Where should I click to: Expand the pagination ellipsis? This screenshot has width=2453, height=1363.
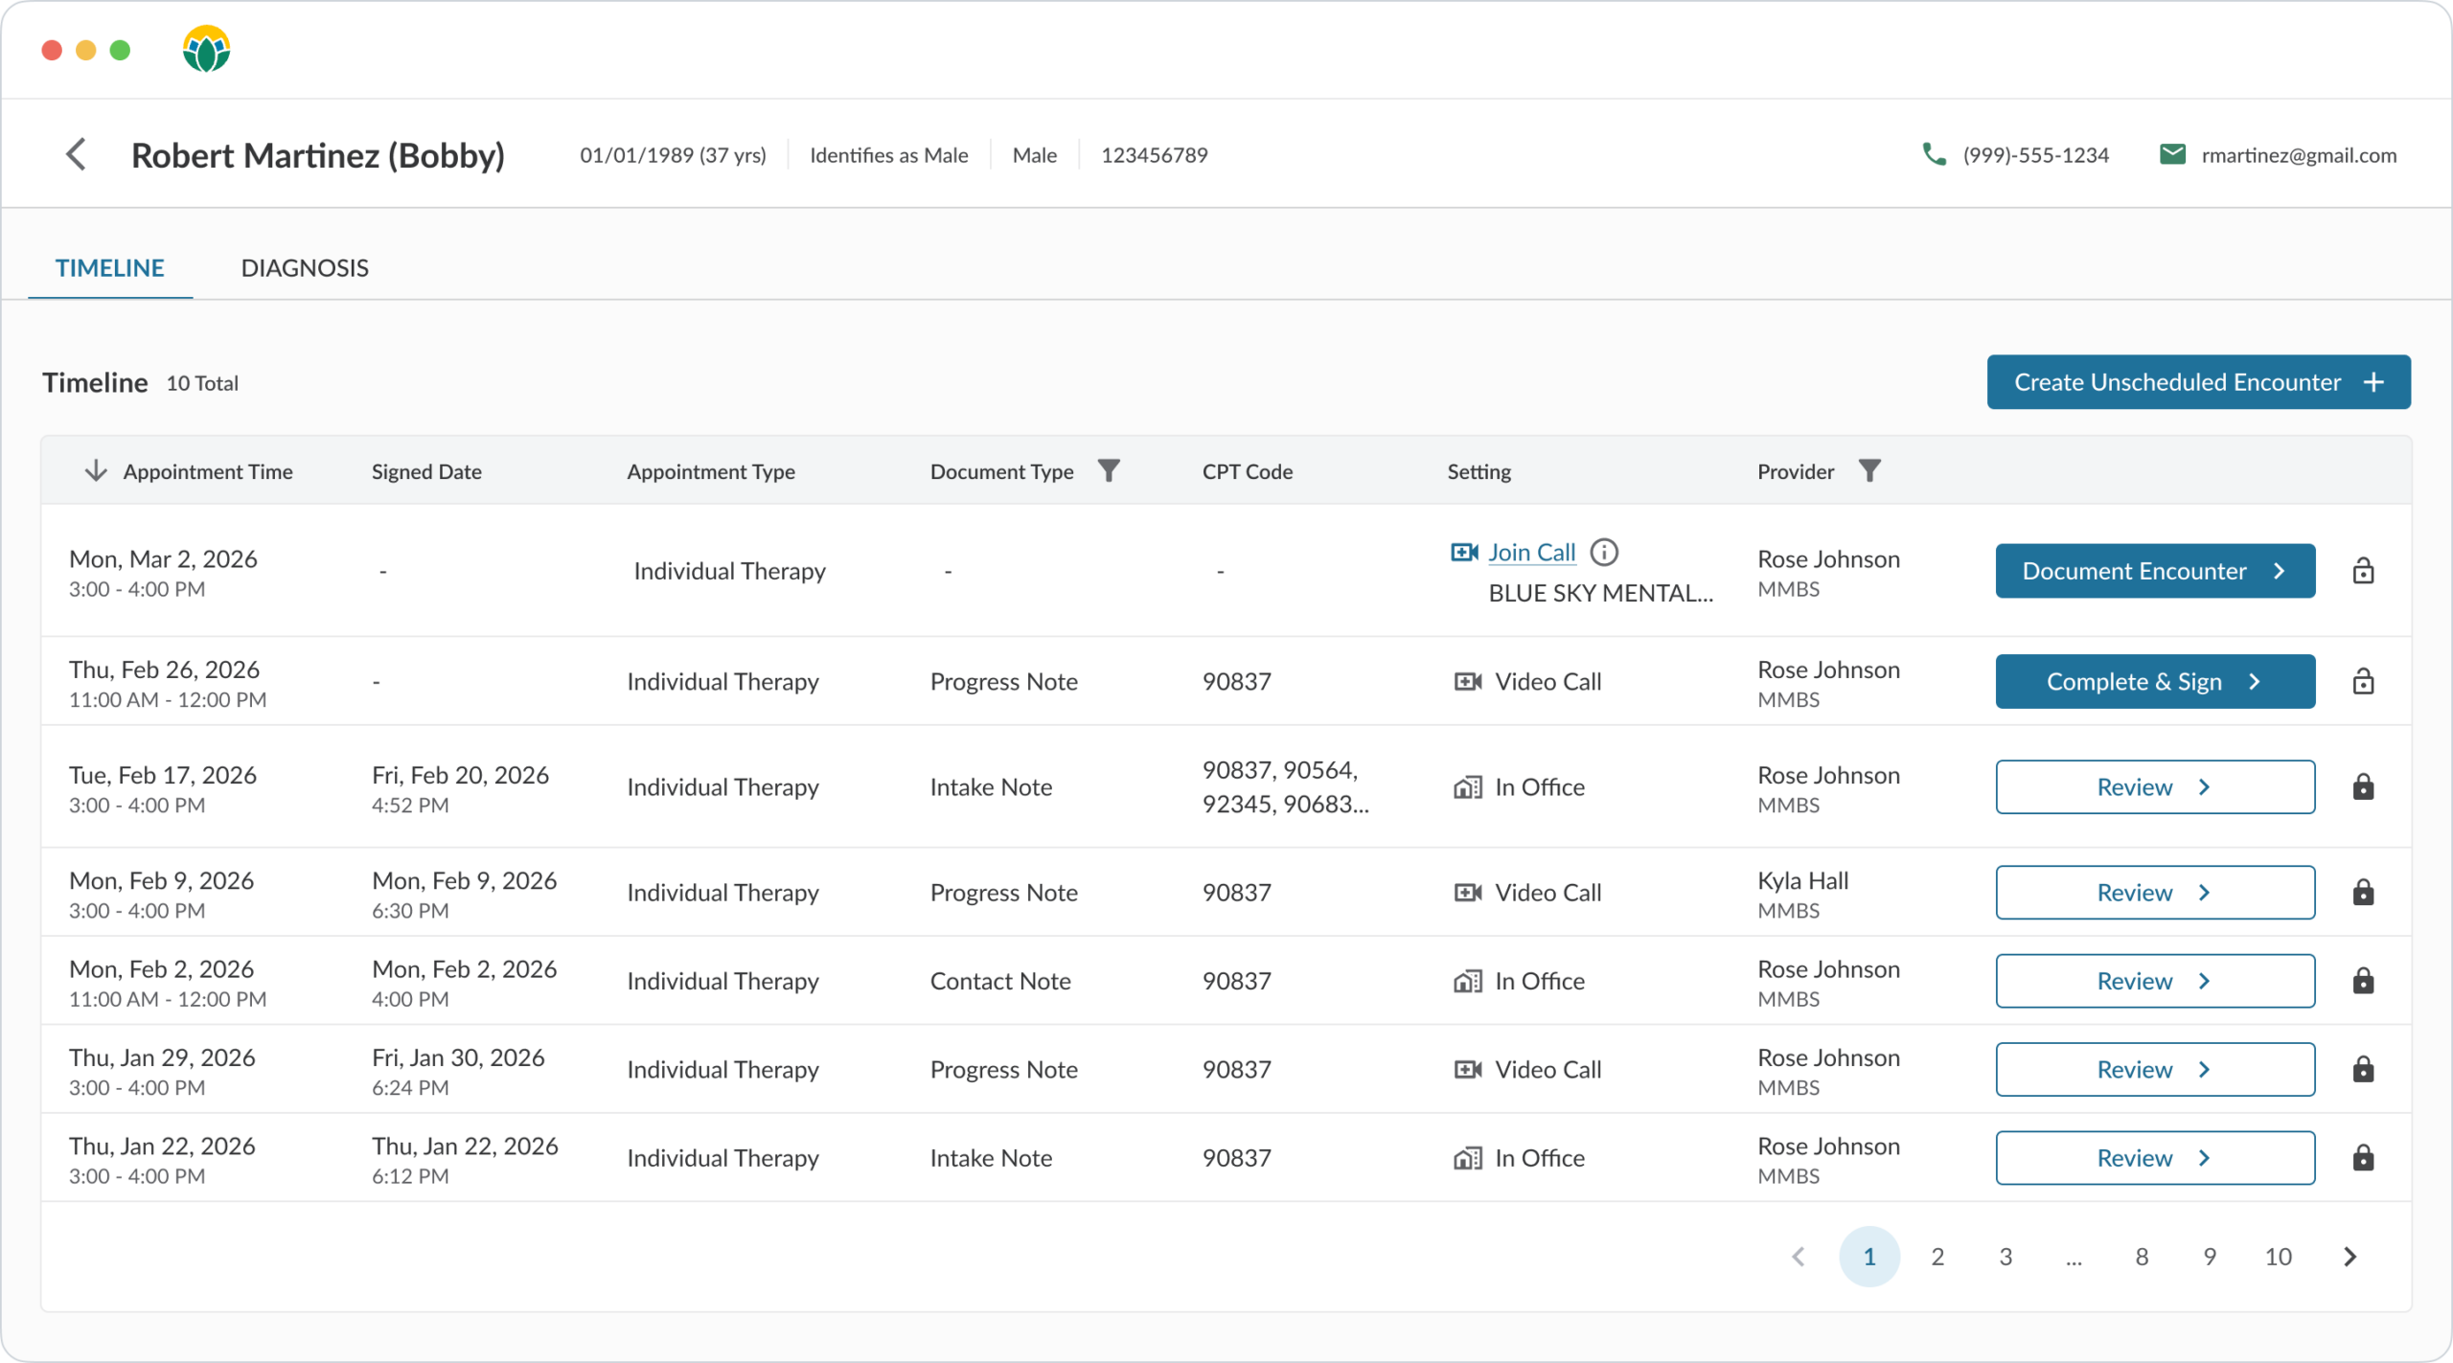pyautogui.click(x=2074, y=1257)
